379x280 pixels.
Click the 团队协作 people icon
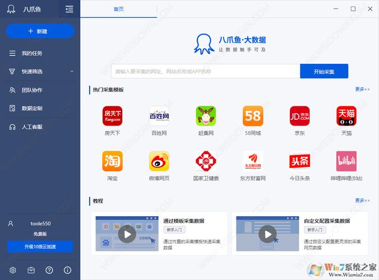point(12,90)
